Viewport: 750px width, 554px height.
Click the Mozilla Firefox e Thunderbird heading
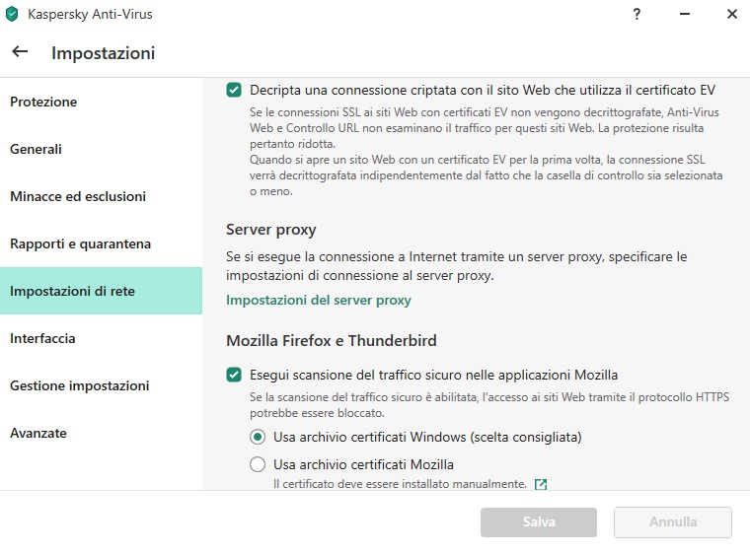332,341
